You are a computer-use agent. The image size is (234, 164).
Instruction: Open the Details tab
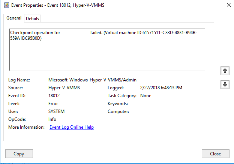[32, 18]
